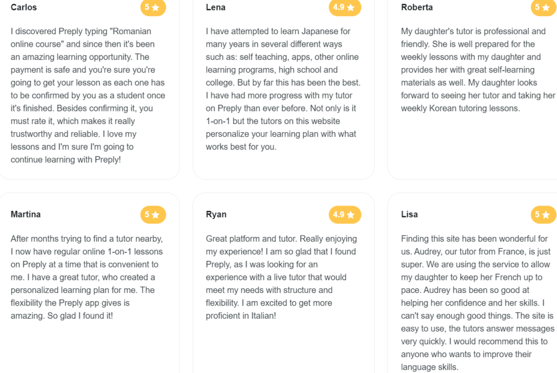Viewport: 557px width, 373px height.
Task: Click Ryan's 4.9 star rating badge
Action: click(x=344, y=215)
